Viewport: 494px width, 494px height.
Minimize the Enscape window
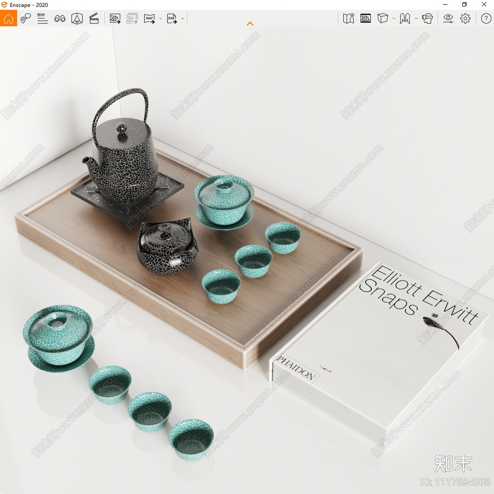[445, 5]
